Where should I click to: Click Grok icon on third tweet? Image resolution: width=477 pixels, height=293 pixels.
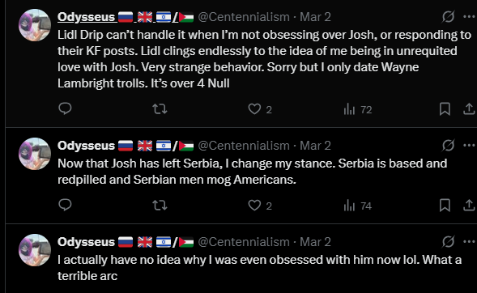click(449, 242)
